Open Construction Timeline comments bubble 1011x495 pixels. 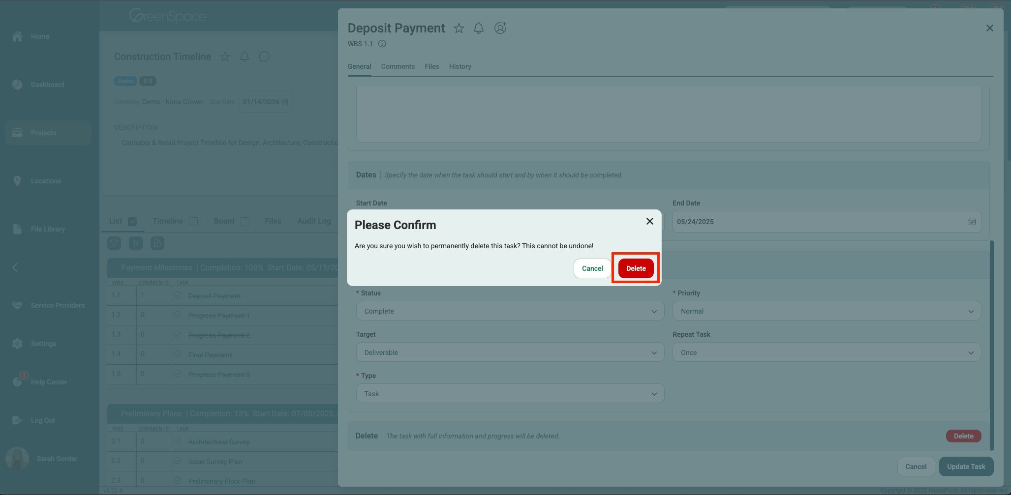point(264,57)
